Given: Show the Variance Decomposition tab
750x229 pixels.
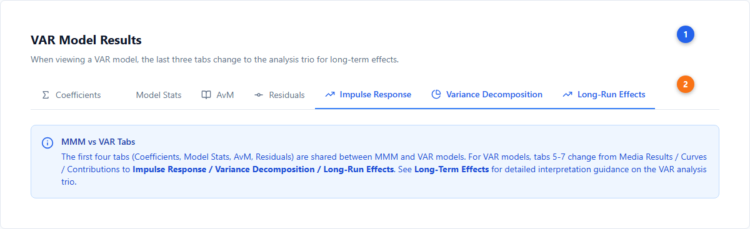Looking at the screenshot, I should [x=487, y=95].
